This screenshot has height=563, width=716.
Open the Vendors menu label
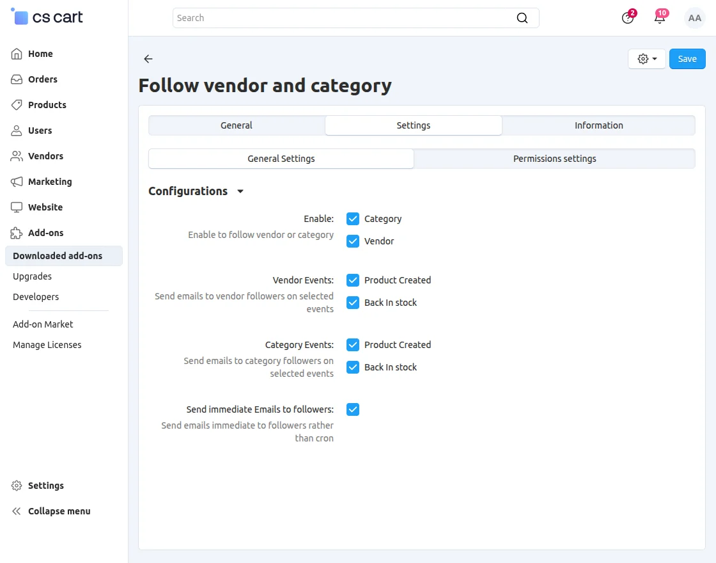coord(45,156)
